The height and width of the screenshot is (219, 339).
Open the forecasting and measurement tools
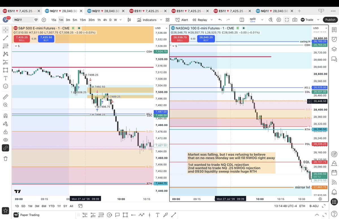6,62
